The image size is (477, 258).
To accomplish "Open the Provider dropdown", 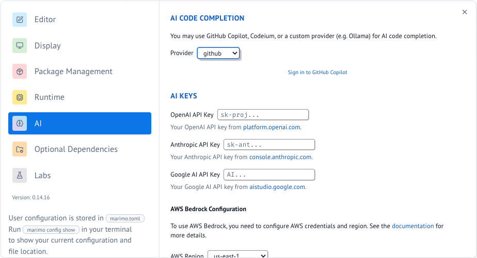I will point(218,53).
